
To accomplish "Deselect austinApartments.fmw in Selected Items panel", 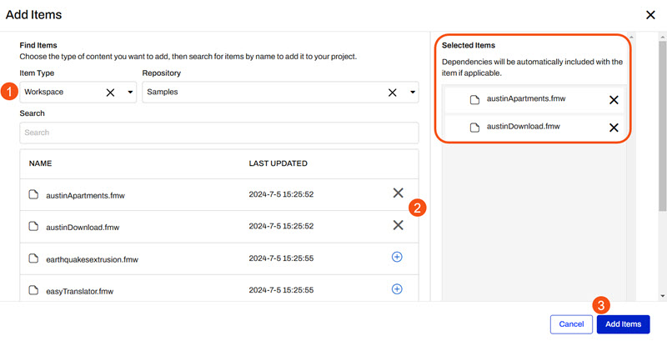I will 614,100.
